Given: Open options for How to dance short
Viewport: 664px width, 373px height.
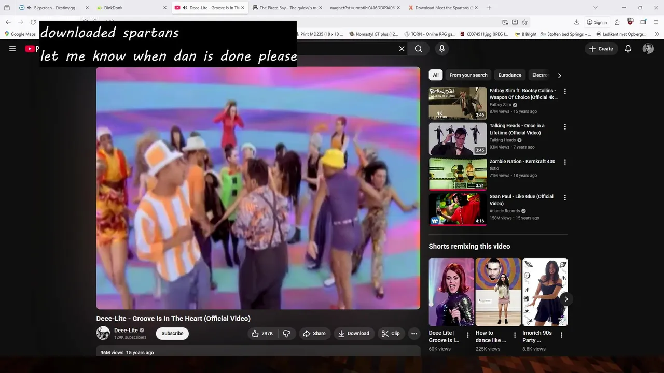Looking at the screenshot, I should click(x=515, y=335).
